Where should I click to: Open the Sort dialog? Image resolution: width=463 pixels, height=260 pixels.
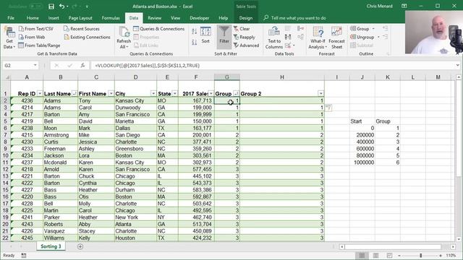(x=205, y=35)
